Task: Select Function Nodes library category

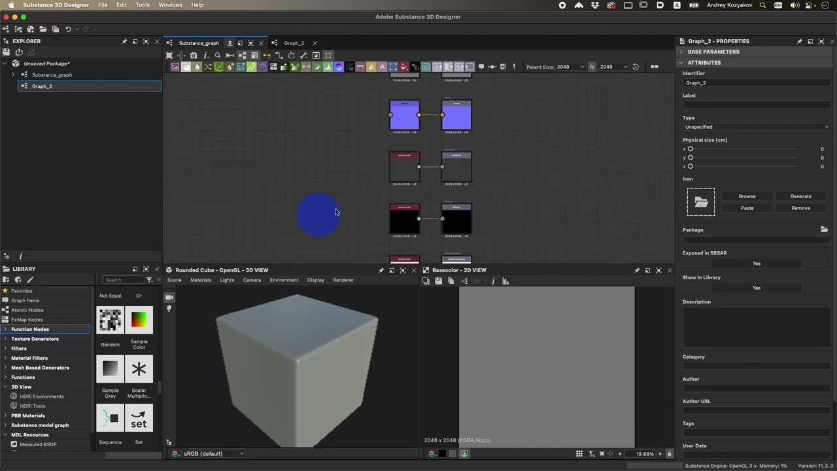Action: pyautogui.click(x=46, y=329)
